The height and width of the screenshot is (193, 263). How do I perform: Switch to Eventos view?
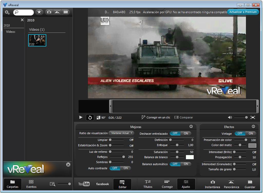(31, 184)
